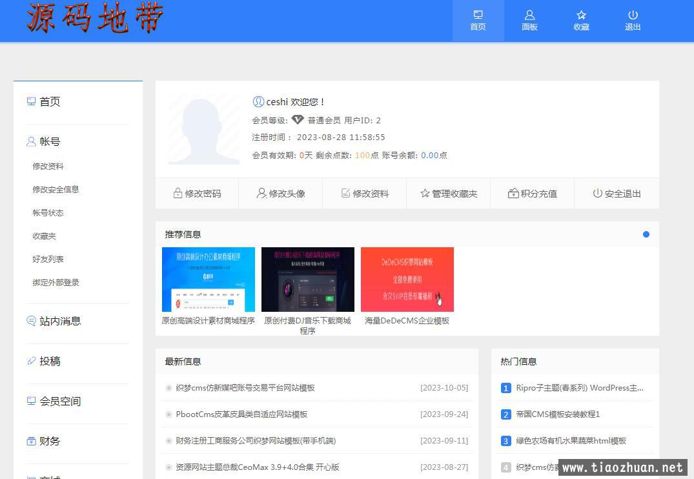Open the 原创付费DJ音乐下载商城程序 thumbnail

[x=307, y=279]
